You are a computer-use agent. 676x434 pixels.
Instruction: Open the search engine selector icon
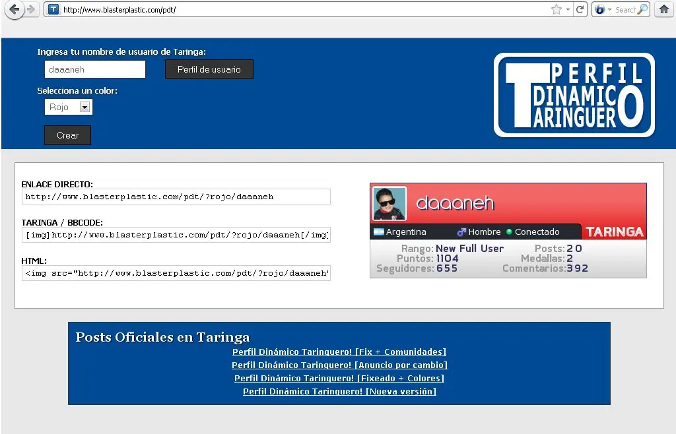(x=599, y=9)
